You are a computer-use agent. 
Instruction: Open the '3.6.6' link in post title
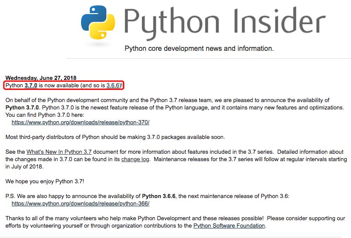click(x=113, y=86)
